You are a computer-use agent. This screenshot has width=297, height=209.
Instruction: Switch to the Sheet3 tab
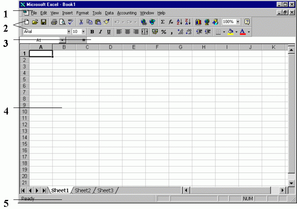click(105, 190)
